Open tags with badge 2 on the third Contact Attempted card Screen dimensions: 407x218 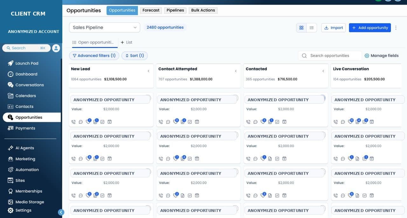[176, 195]
